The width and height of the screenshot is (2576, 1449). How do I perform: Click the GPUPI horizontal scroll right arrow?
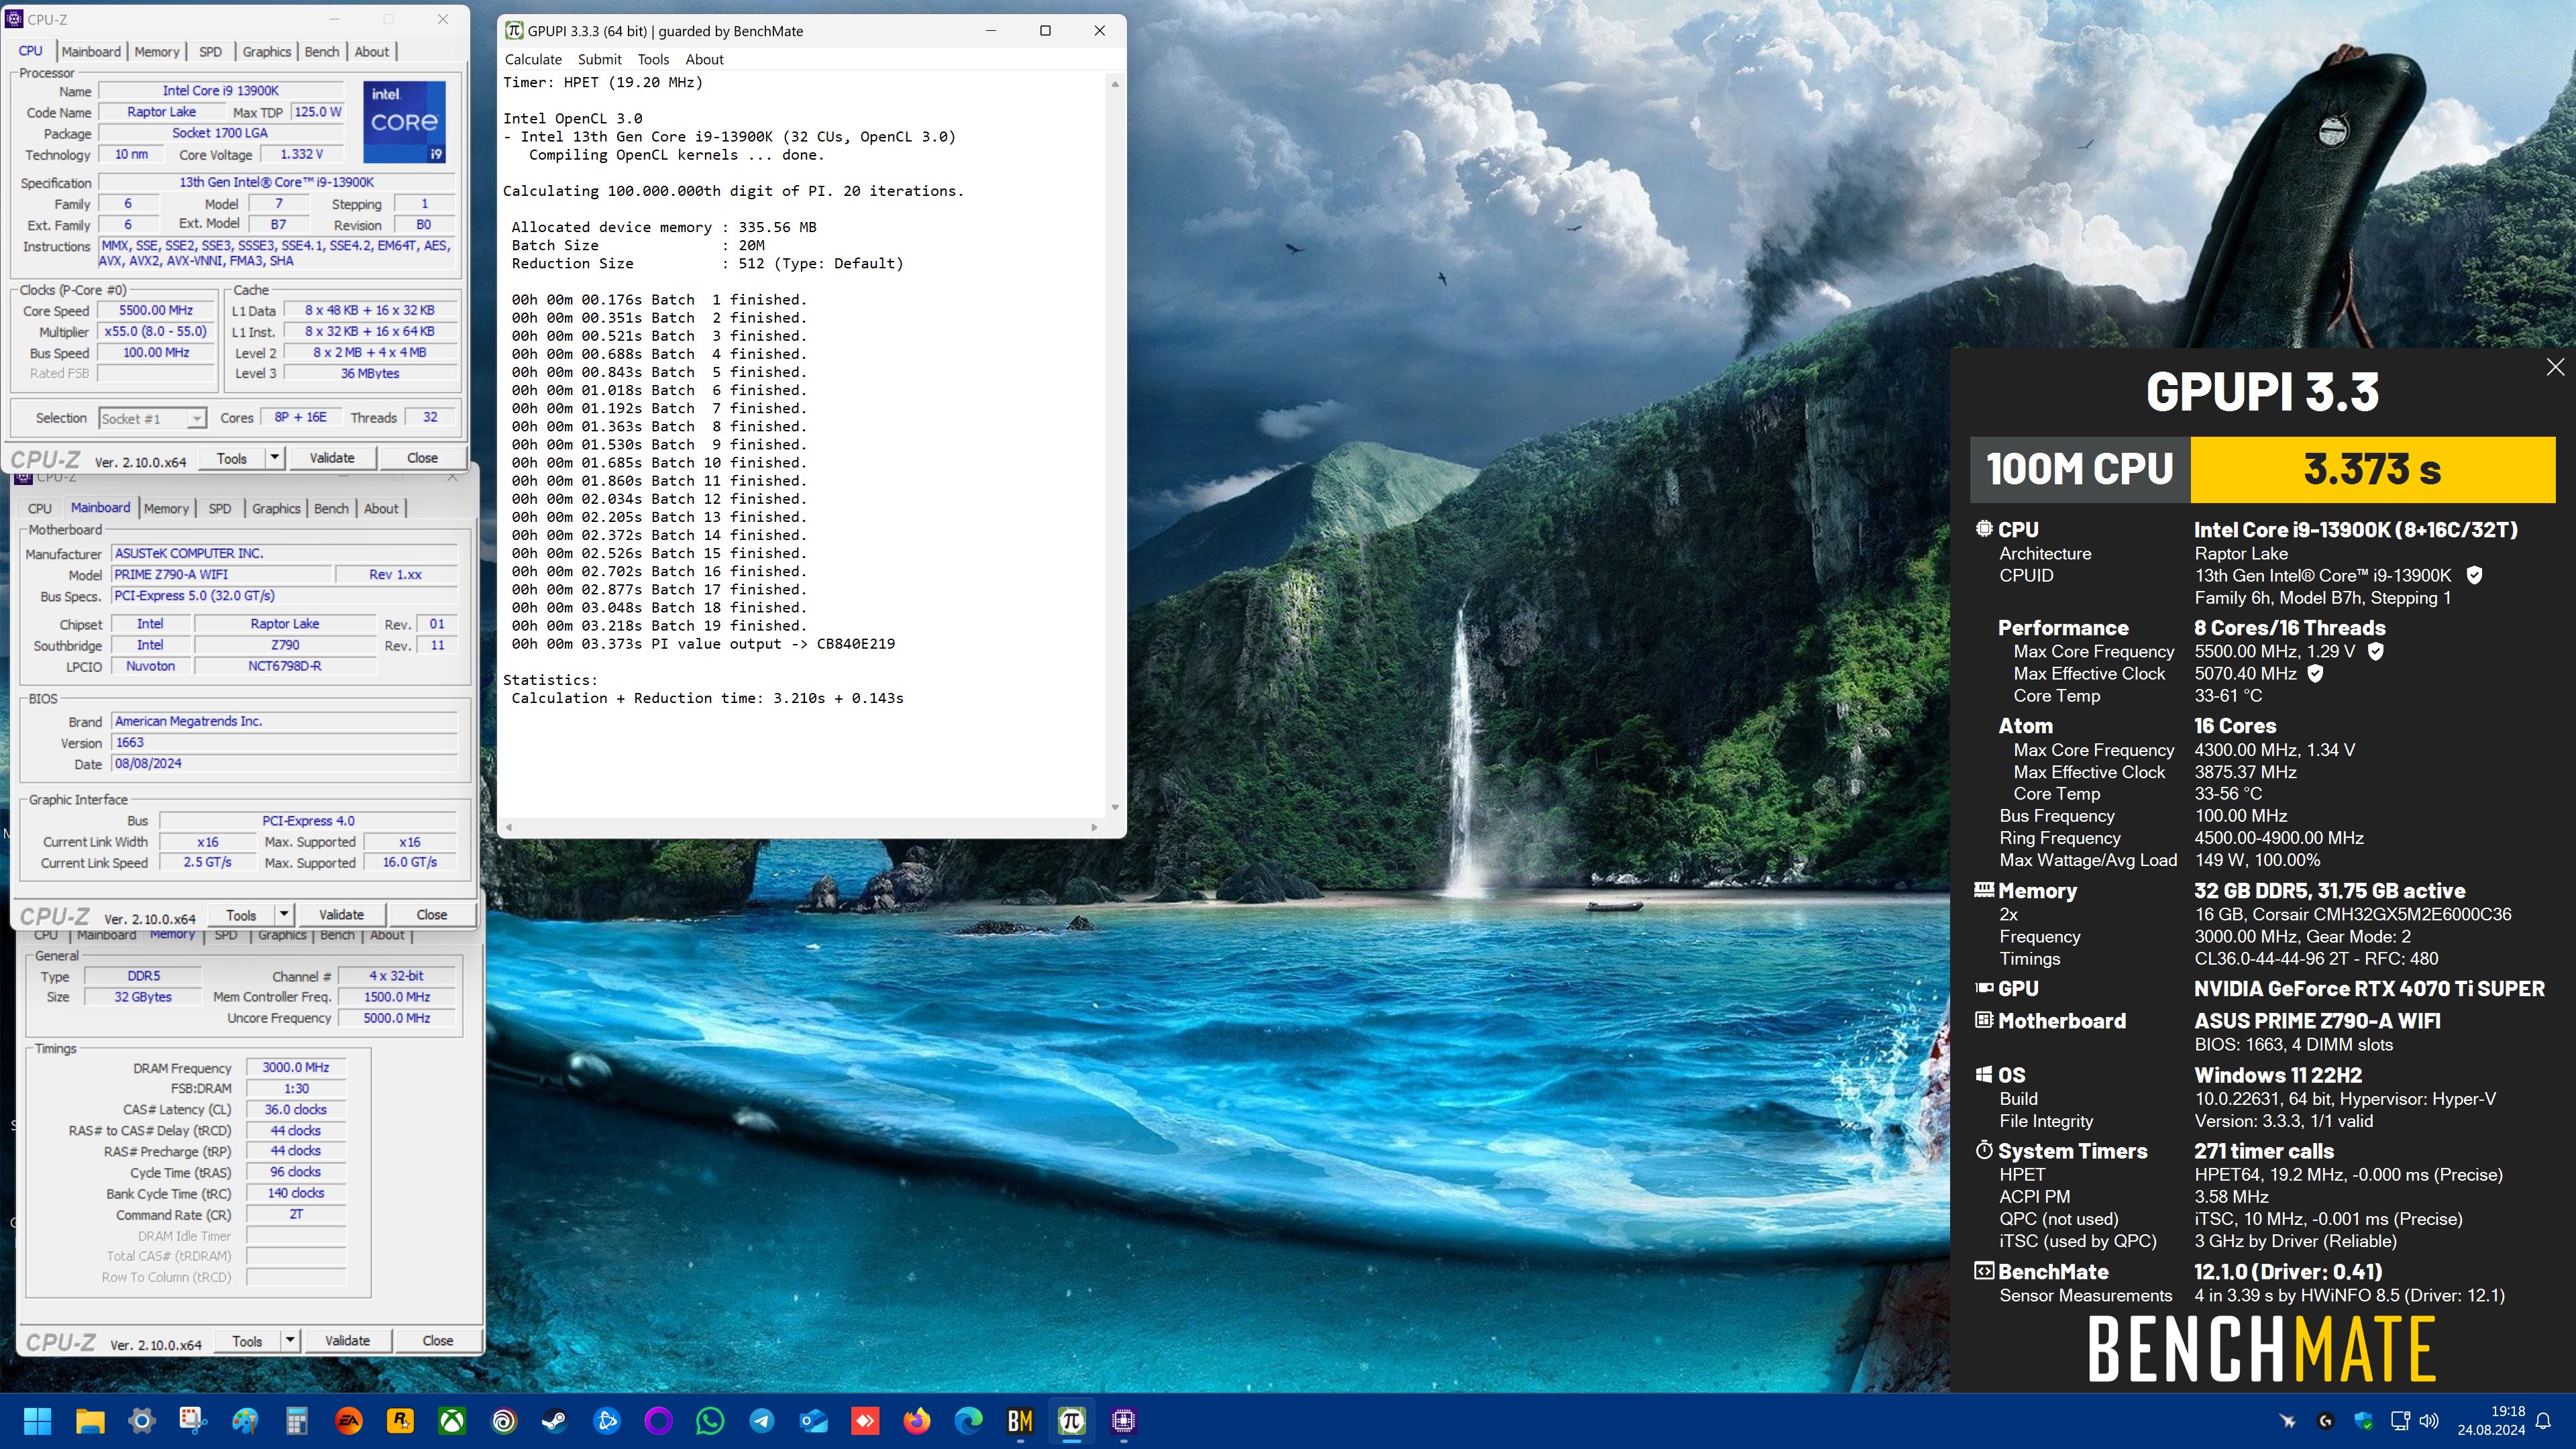coord(1094,827)
